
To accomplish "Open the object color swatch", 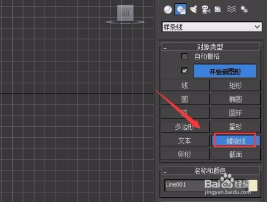I will coord(253,185).
